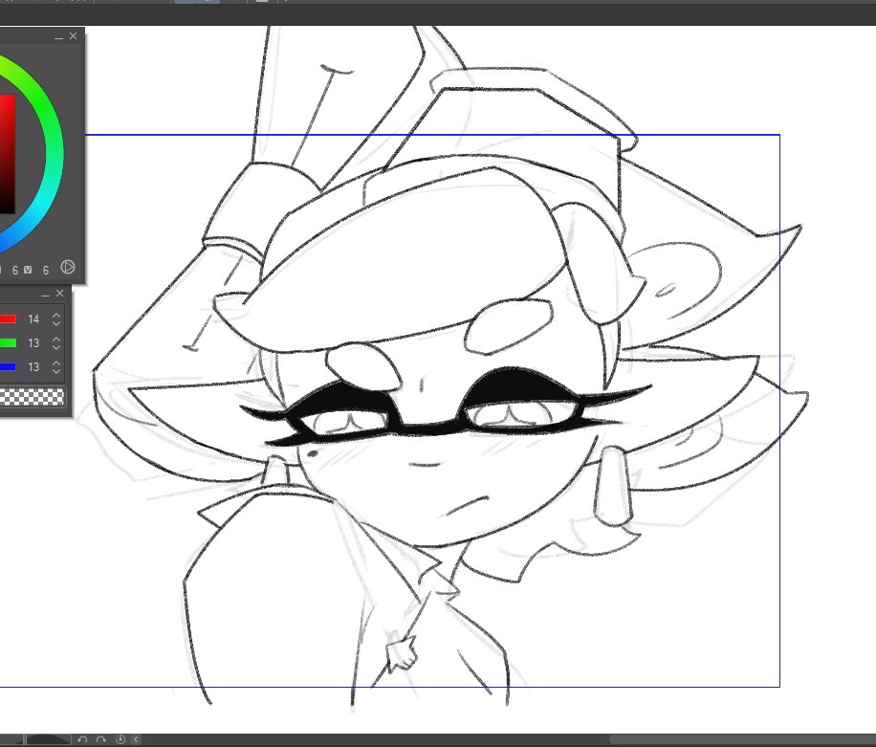Select the transparent checkered color bar
The height and width of the screenshot is (747, 876).
[32, 397]
